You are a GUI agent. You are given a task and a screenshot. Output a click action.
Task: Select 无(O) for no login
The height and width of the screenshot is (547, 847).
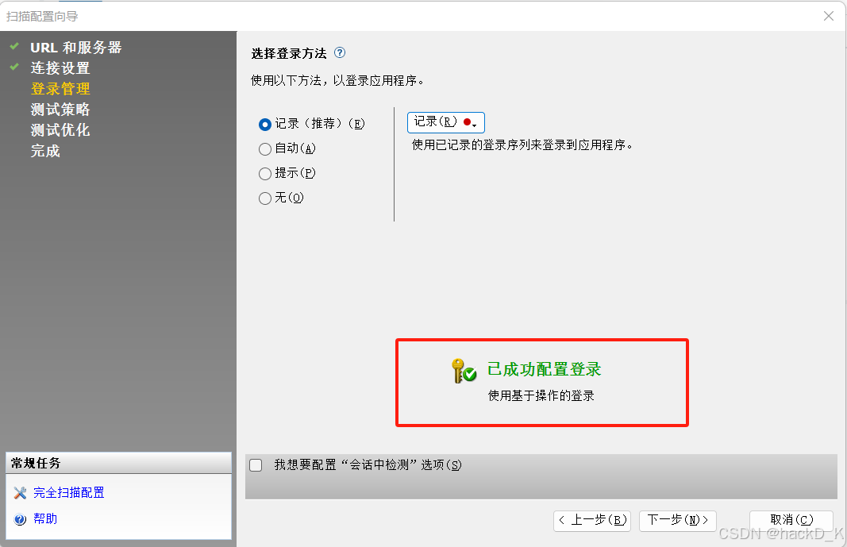[x=264, y=198]
